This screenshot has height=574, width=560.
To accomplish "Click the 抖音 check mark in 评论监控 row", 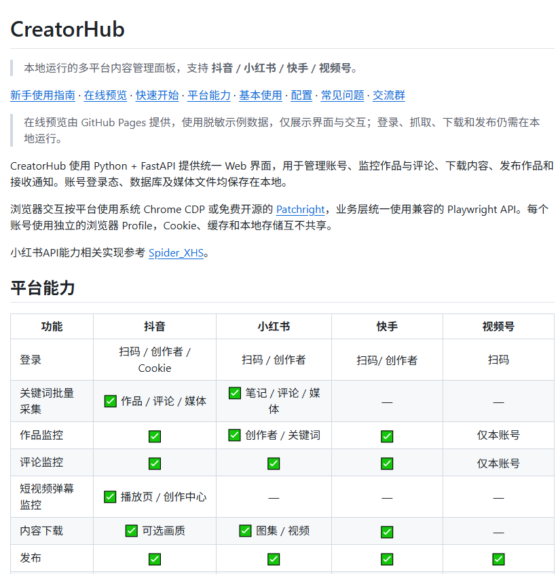I will tap(155, 463).
